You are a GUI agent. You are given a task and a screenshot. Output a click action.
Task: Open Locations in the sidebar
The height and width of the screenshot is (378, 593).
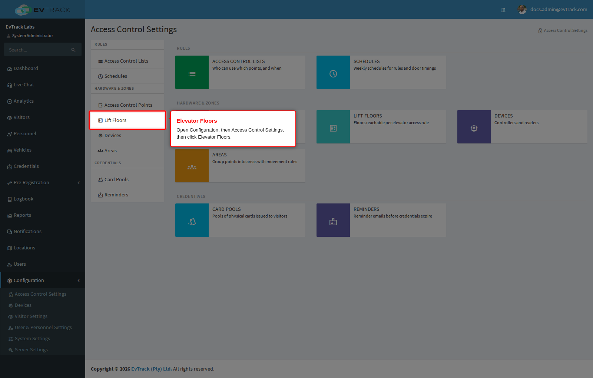[x=43, y=248]
